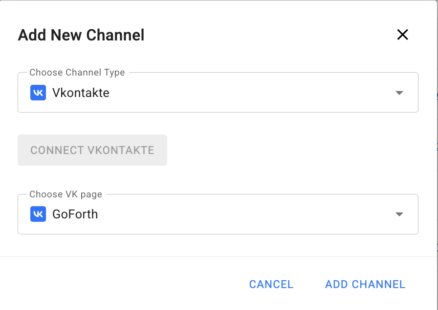
Task: Click empty middle of Channel Type field
Action: 244,93
